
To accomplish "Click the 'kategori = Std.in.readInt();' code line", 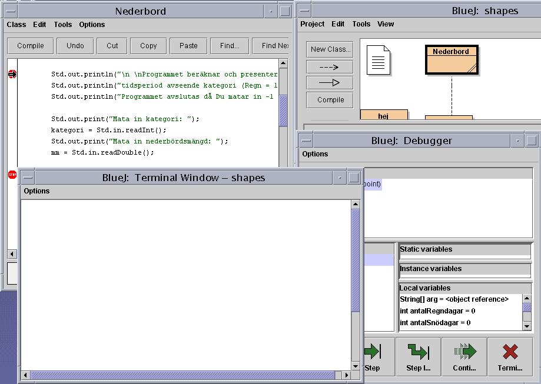I will pyautogui.click(x=109, y=130).
